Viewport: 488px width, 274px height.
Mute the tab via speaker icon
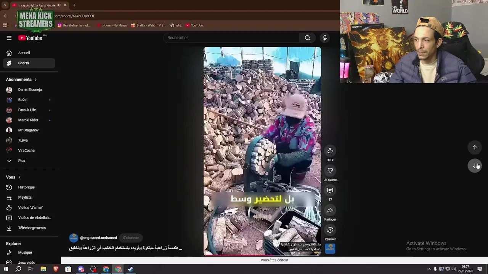coord(59,5)
